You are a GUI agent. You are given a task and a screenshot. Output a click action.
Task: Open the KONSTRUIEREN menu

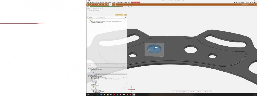point(108,3)
